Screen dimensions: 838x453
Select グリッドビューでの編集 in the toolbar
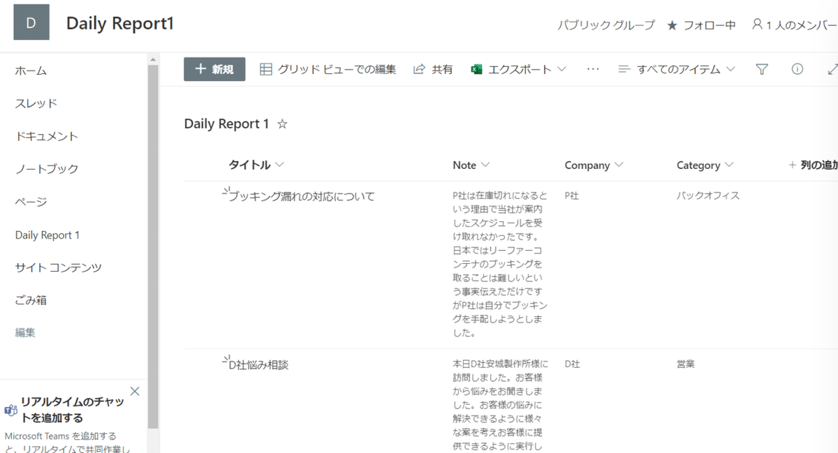coord(328,69)
